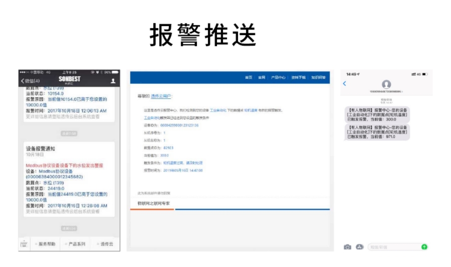Open the SONBEST account profile icon
This screenshot has width=451, height=267.
click(113, 81)
